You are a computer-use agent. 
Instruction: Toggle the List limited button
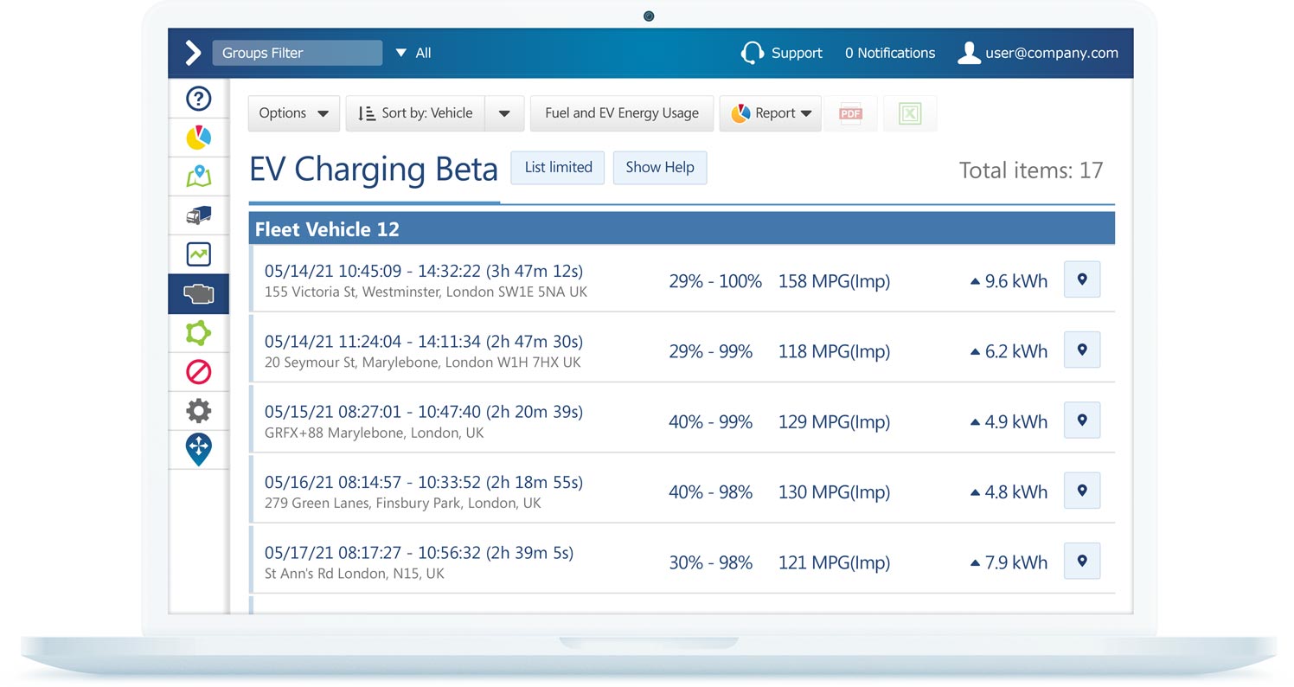pos(558,168)
